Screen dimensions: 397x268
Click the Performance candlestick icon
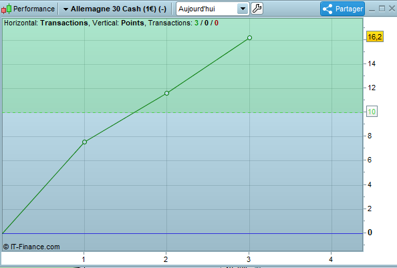pos(6,9)
